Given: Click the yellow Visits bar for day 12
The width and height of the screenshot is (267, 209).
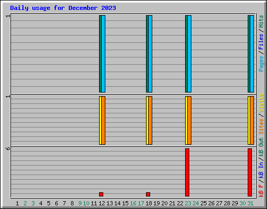Looking at the screenshot, I should pos(100,120).
